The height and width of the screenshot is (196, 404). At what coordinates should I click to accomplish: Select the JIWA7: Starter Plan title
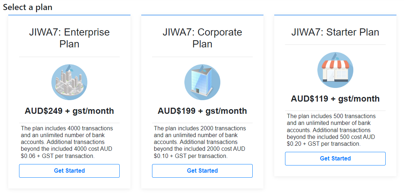pyautogui.click(x=335, y=32)
